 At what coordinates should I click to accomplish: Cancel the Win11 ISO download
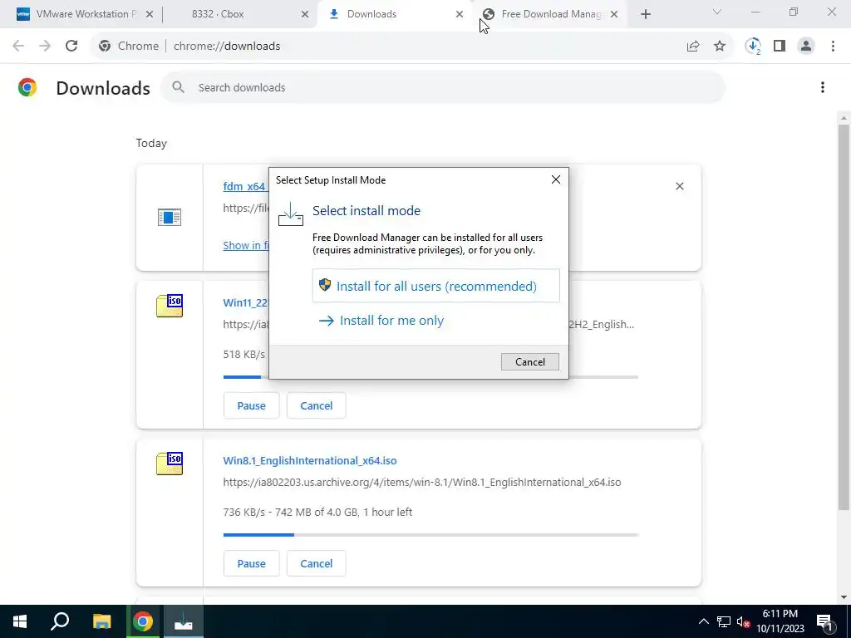tap(317, 405)
